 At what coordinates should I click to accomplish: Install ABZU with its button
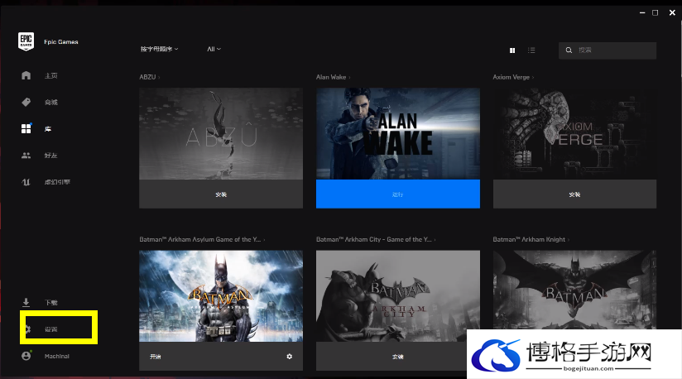[x=221, y=194]
